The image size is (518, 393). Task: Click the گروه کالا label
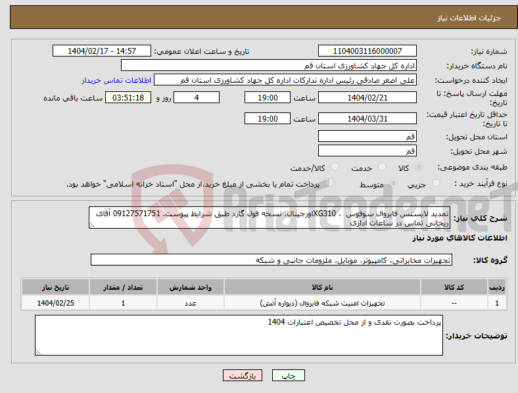click(490, 260)
